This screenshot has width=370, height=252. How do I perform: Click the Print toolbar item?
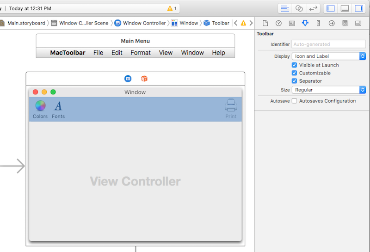coord(231,109)
